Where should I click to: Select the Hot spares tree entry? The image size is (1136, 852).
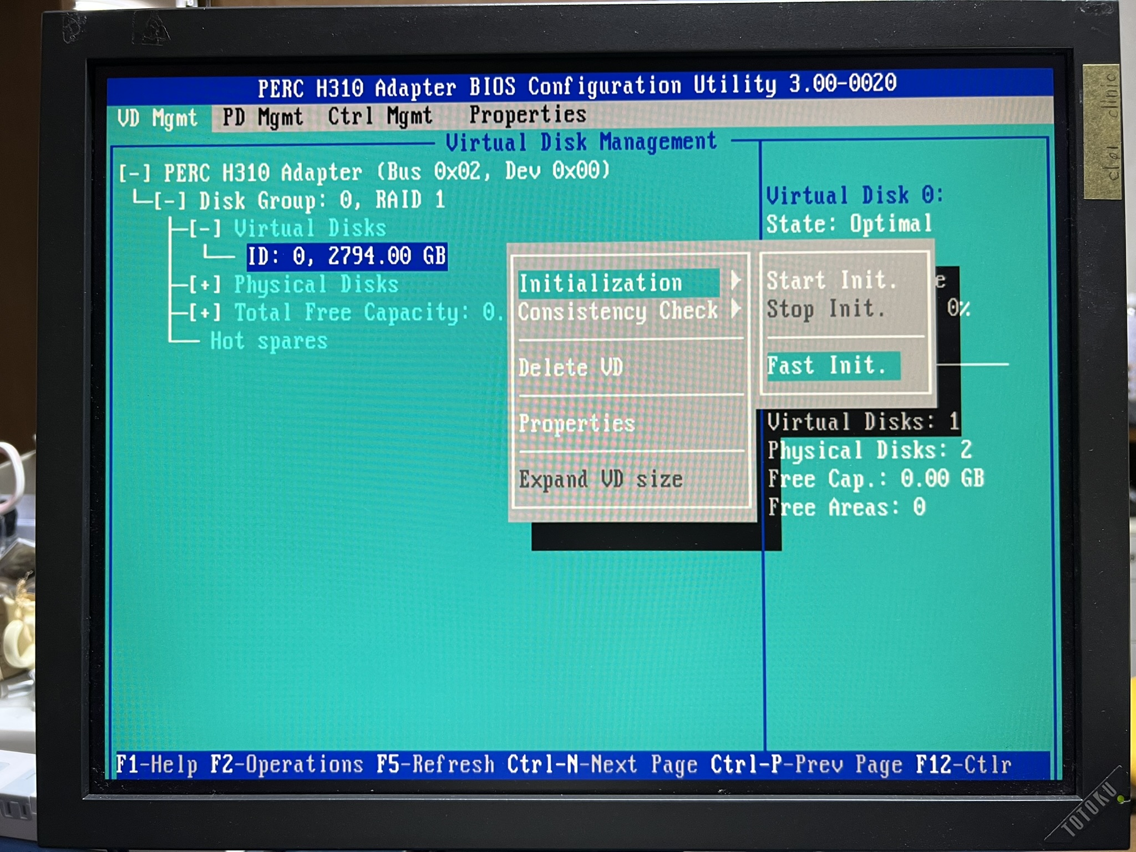click(268, 341)
